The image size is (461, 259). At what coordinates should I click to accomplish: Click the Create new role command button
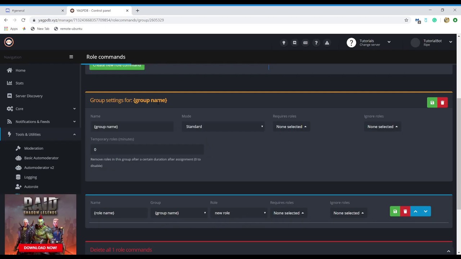point(117,66)
